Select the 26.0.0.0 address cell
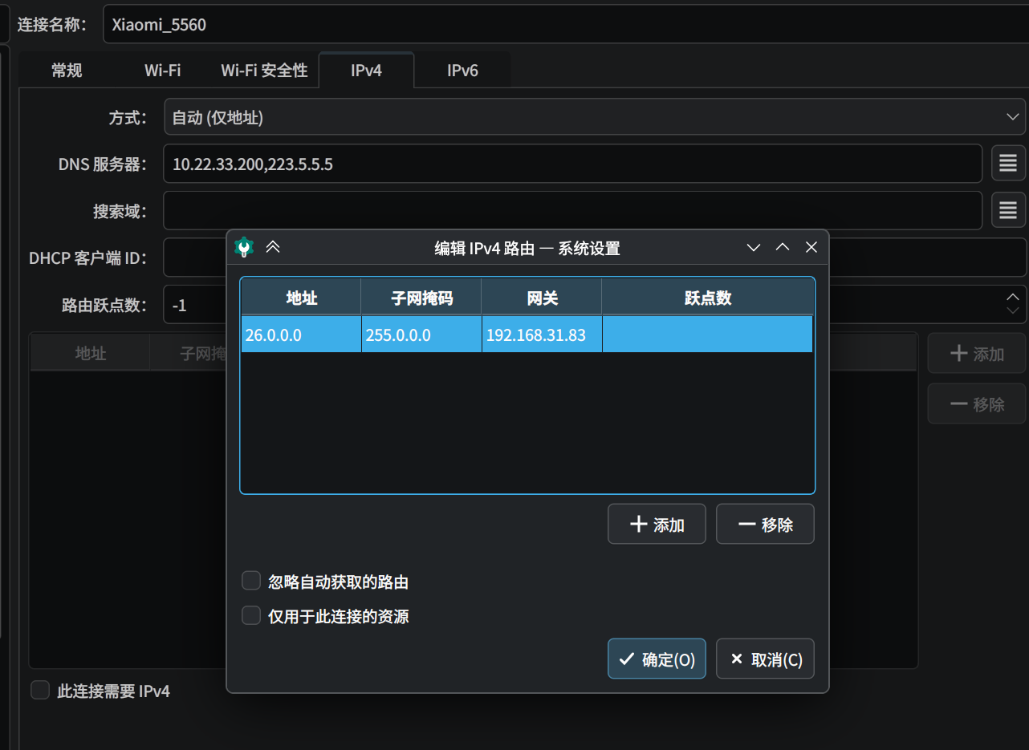Image resolution: width=1029 pixels, height=750 pixels. pos(301,334)
